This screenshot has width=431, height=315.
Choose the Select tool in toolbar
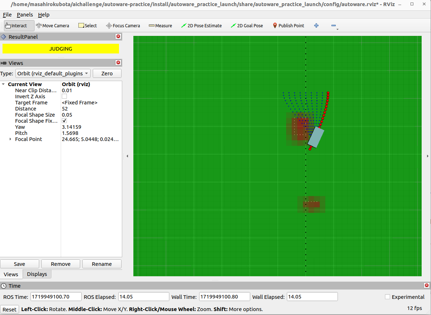coord(88,25)
